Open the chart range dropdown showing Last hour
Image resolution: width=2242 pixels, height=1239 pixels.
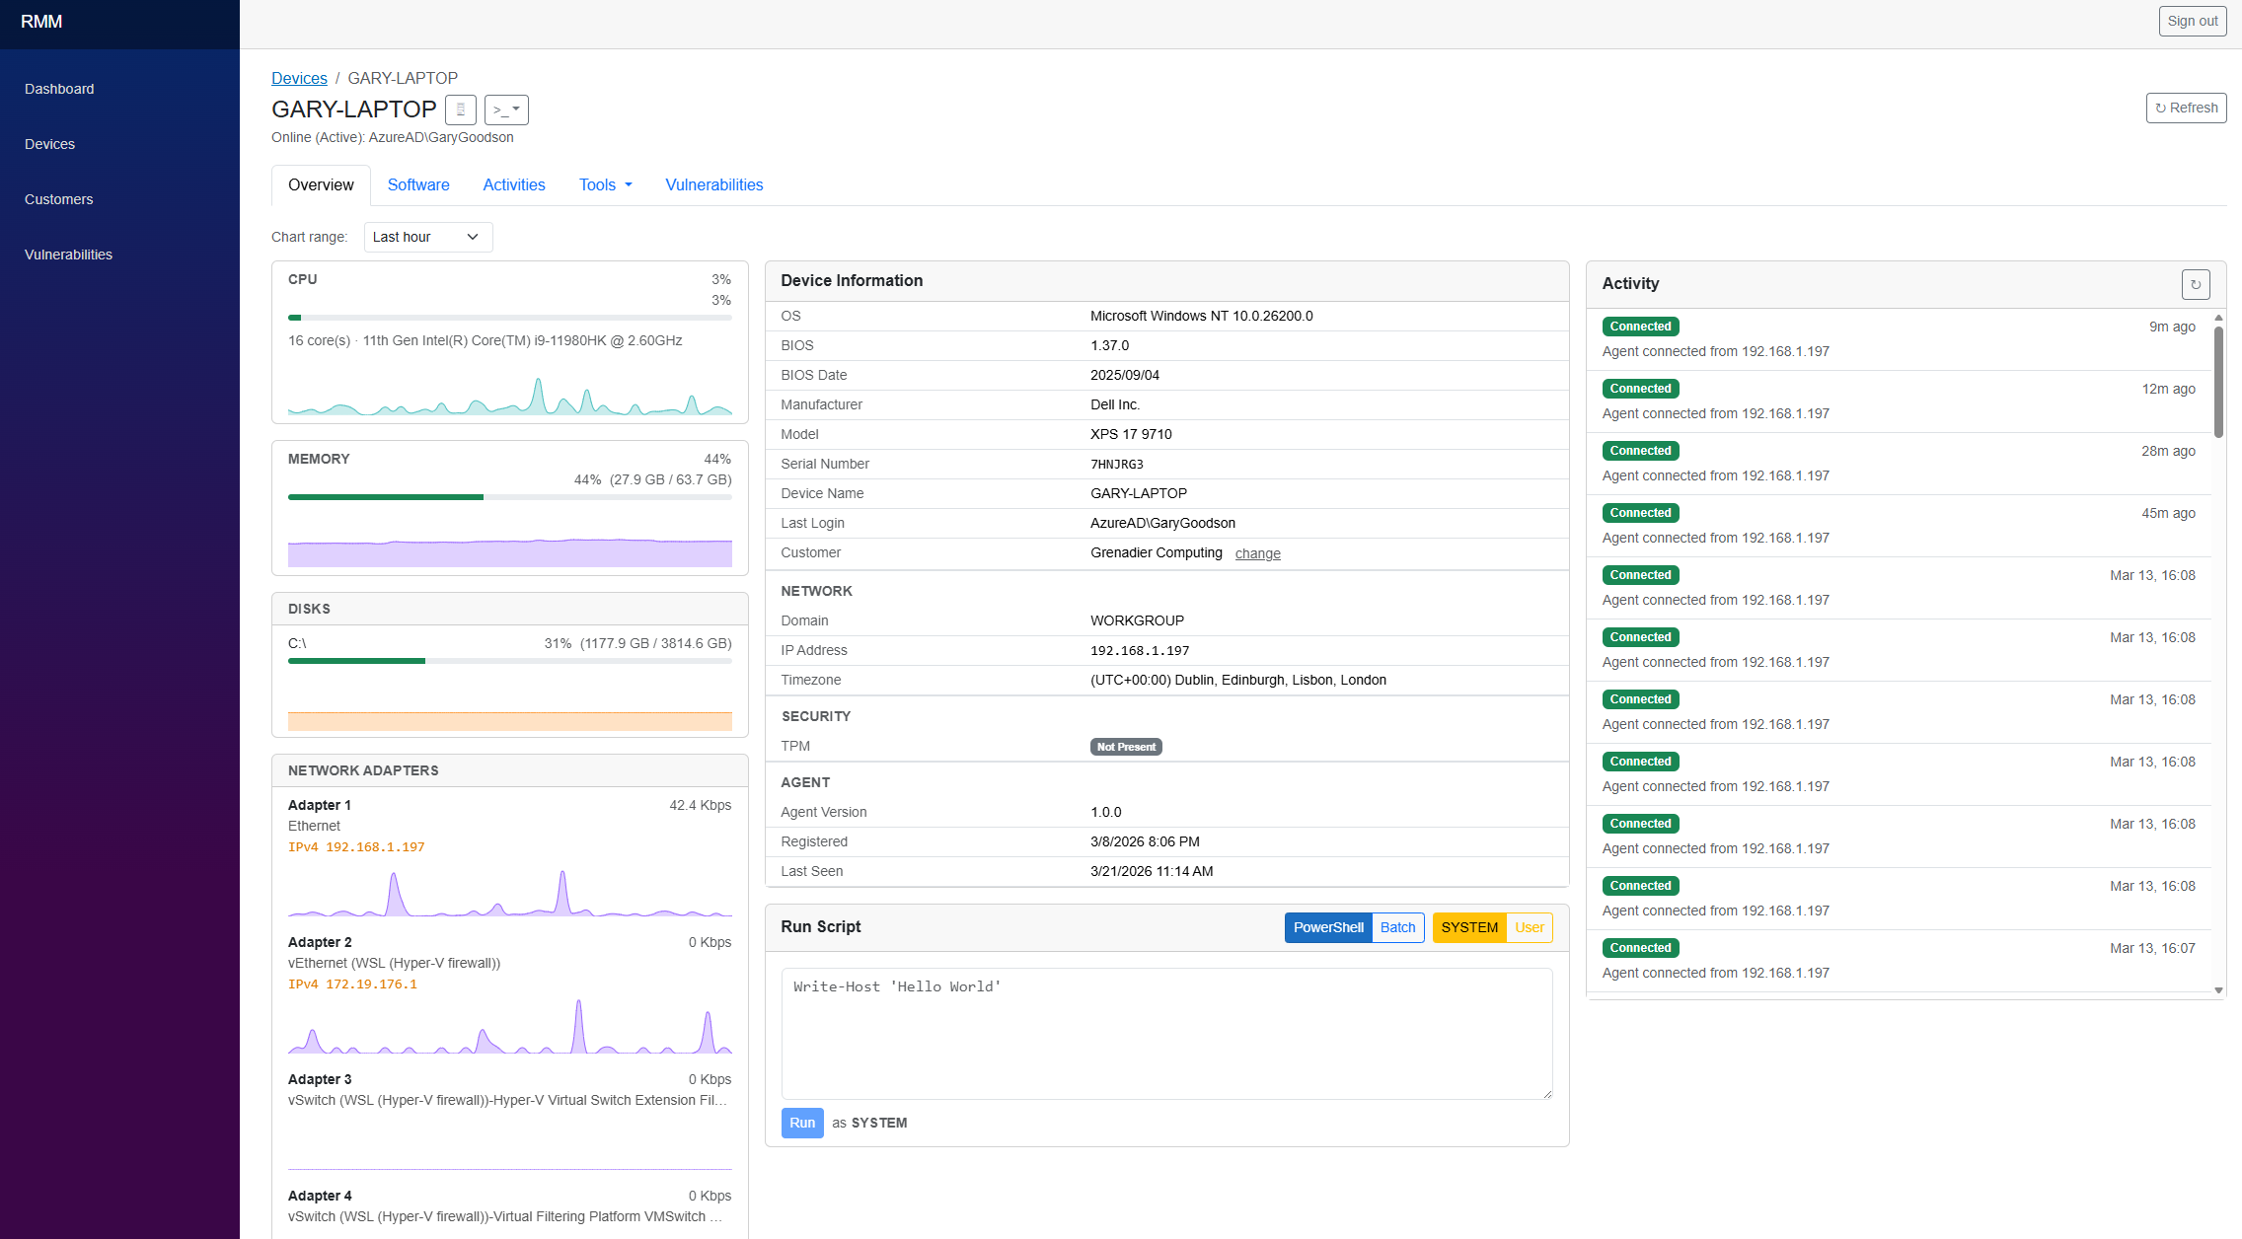pos(427,237)
